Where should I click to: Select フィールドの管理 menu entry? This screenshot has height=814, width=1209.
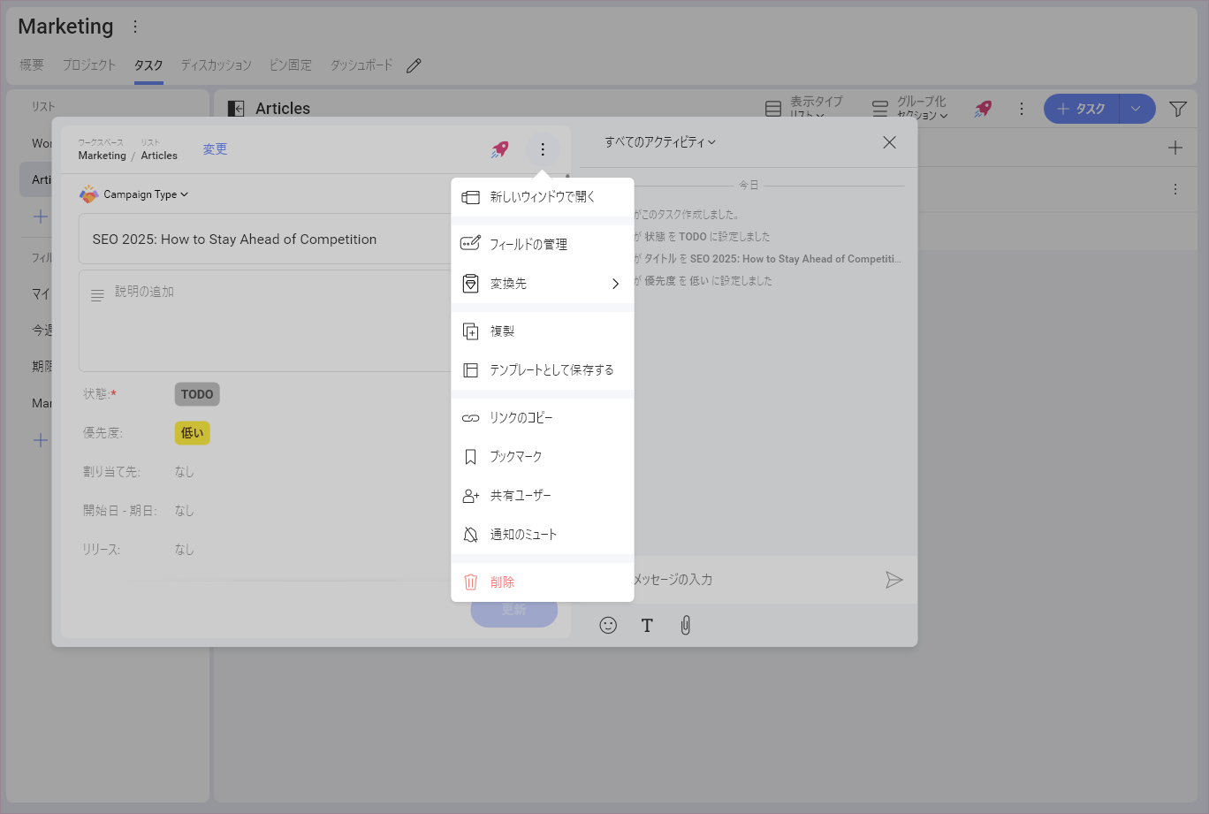[x=542, y=244]
